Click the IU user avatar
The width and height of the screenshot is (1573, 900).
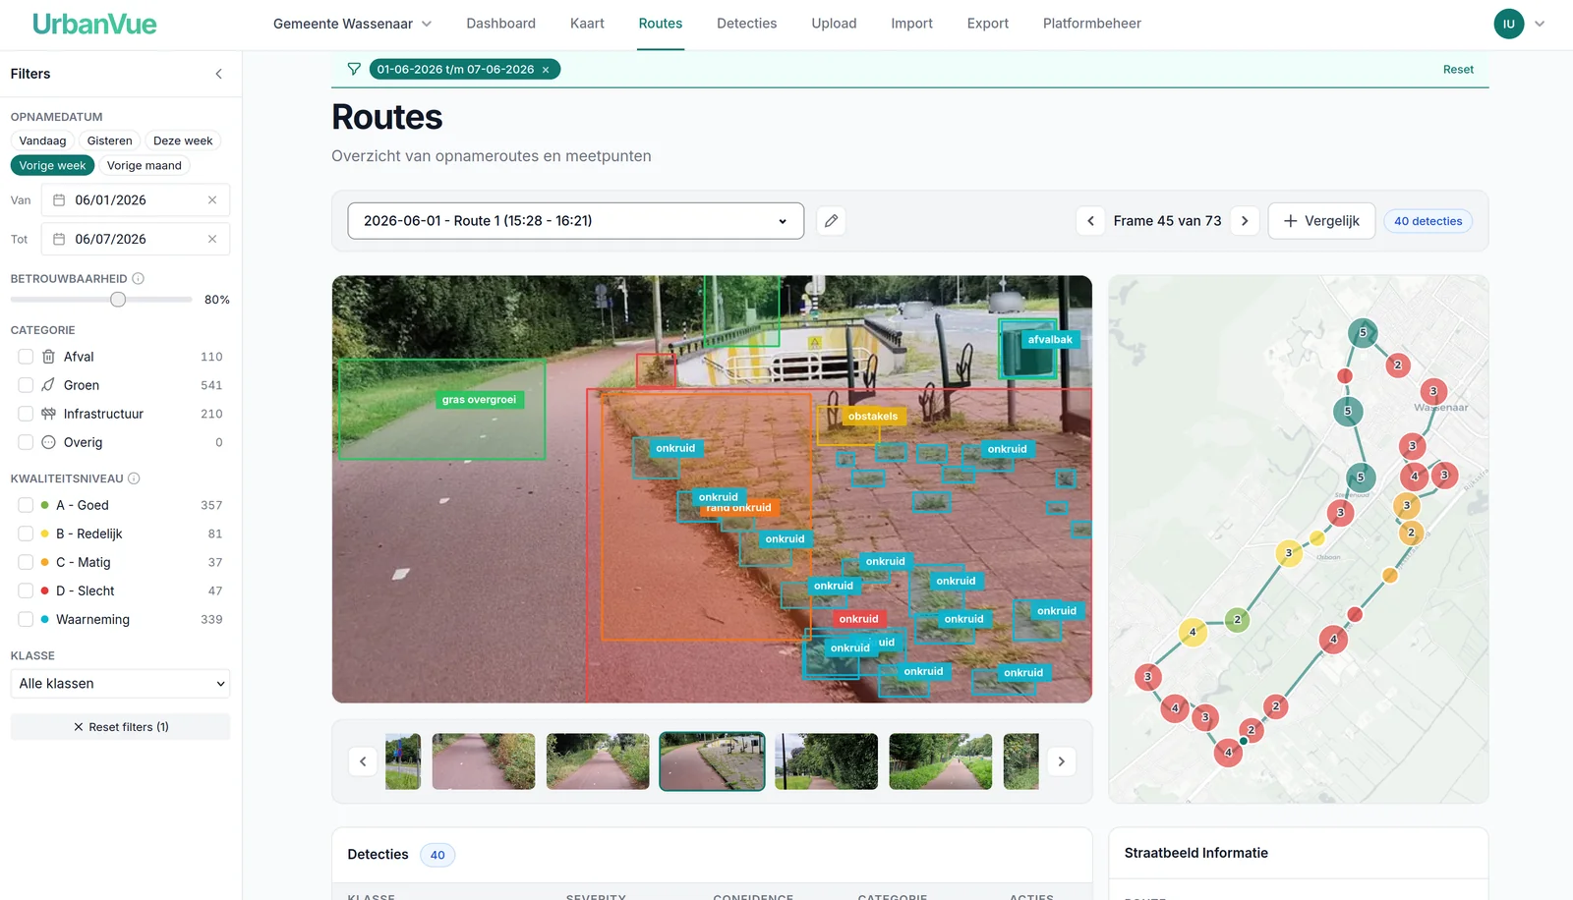pyautogui.click(x=1509, y=24)
